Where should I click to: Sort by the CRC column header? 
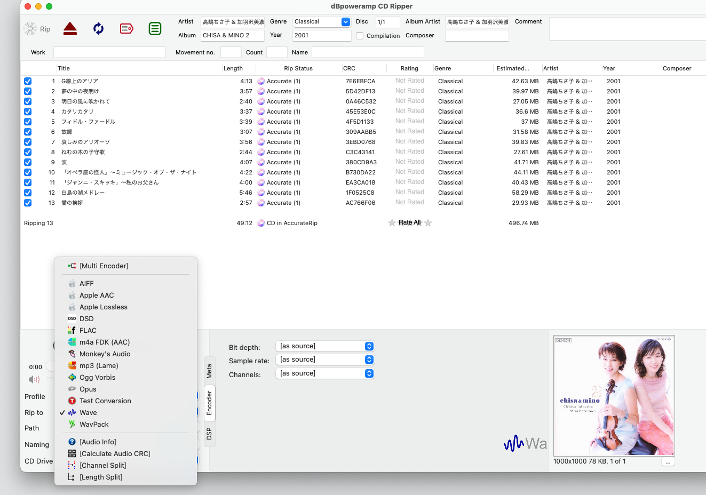(364, 68)
